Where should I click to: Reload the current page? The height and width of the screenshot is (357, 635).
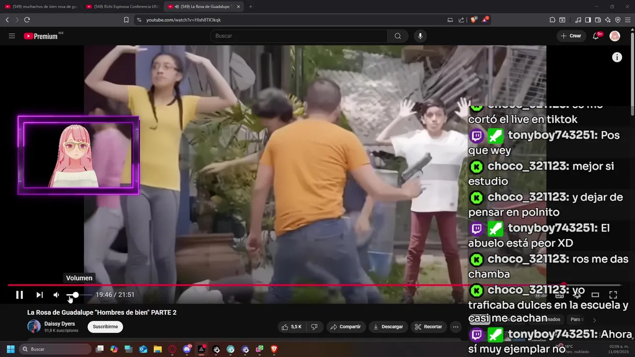tap(27, 20)
